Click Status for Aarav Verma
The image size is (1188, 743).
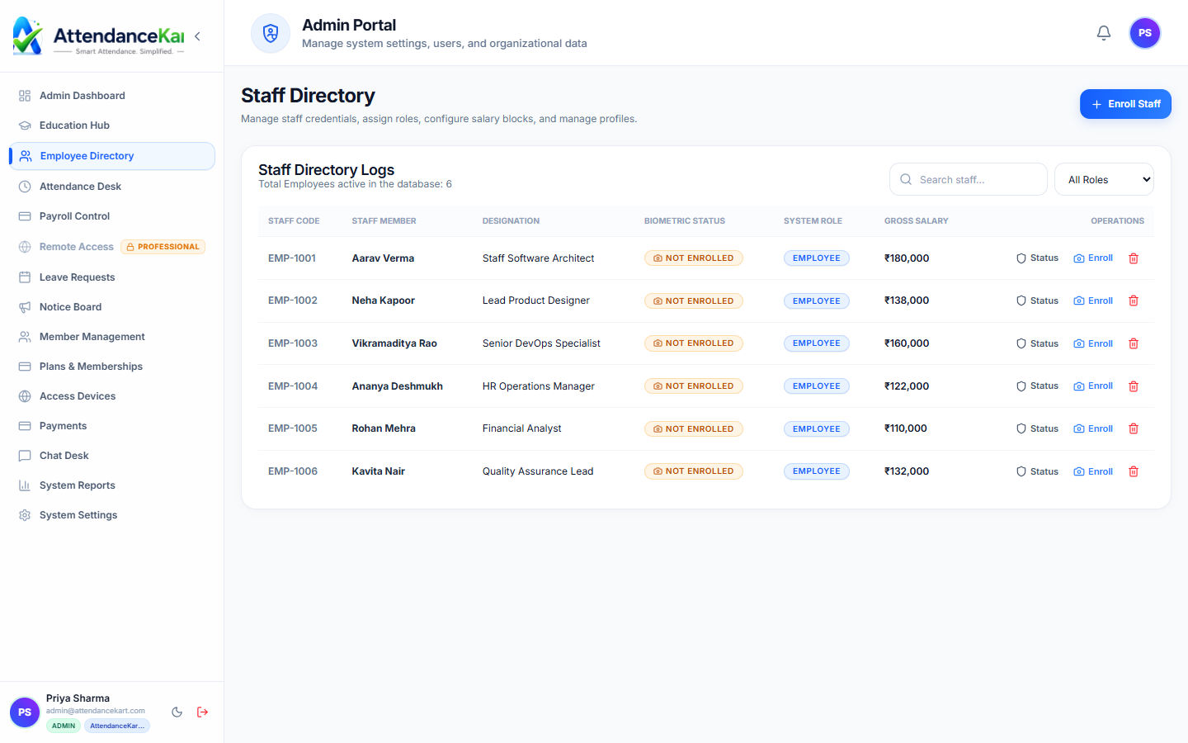point(1037,258)
